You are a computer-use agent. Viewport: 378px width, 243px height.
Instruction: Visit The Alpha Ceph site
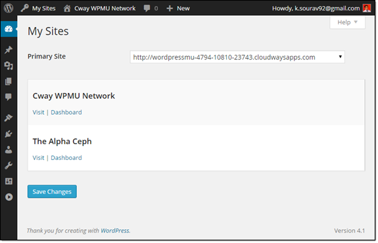[38, 158]
